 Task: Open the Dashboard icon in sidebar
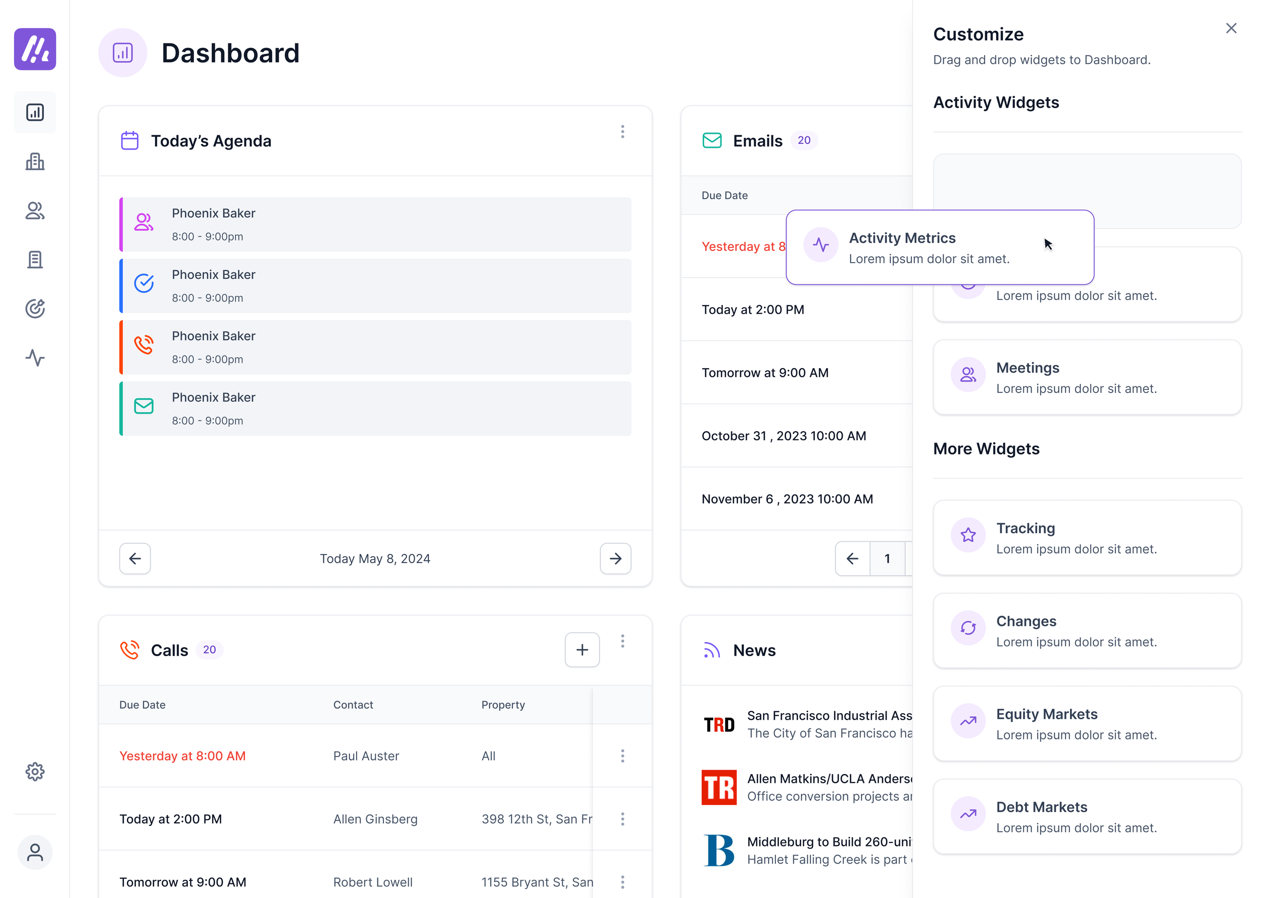[35, 112]
